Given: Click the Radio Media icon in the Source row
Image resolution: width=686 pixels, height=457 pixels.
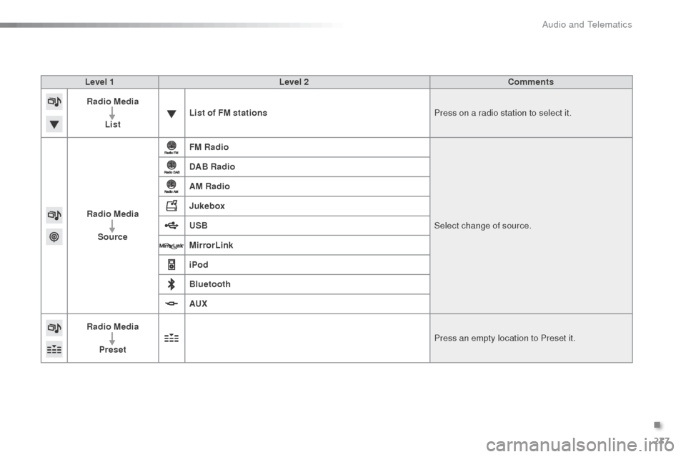Looking at the screenshot, I should click(x=54, y=215).
